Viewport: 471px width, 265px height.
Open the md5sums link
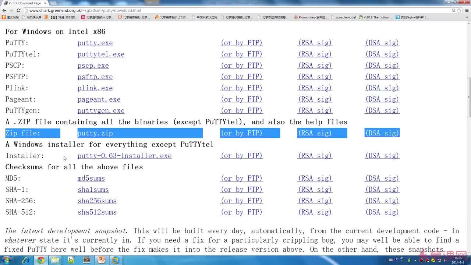91,179
